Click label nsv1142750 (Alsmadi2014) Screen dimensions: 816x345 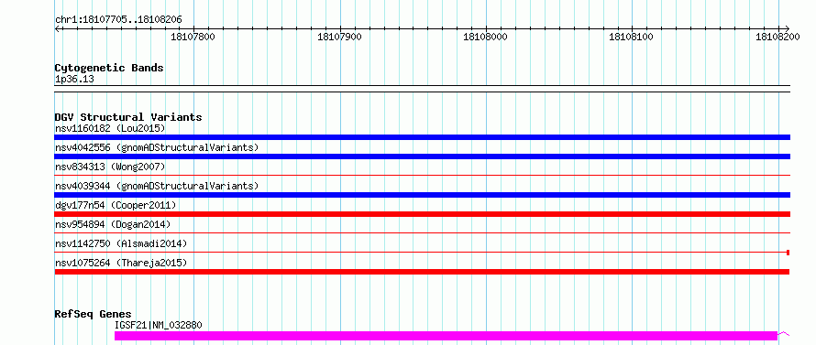click(121, 243)
